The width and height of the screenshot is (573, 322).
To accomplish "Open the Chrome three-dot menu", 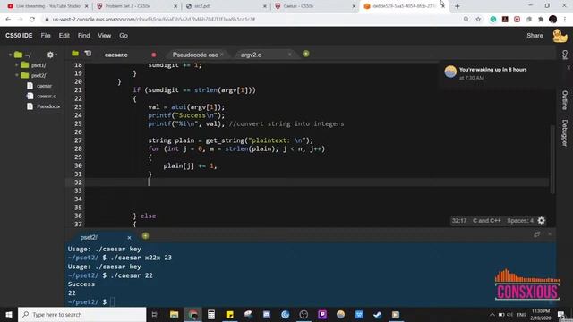I will pos(565,20).
